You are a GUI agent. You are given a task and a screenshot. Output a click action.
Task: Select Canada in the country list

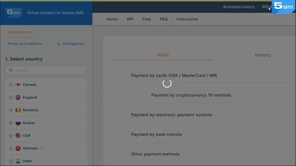tap(46, 85)
